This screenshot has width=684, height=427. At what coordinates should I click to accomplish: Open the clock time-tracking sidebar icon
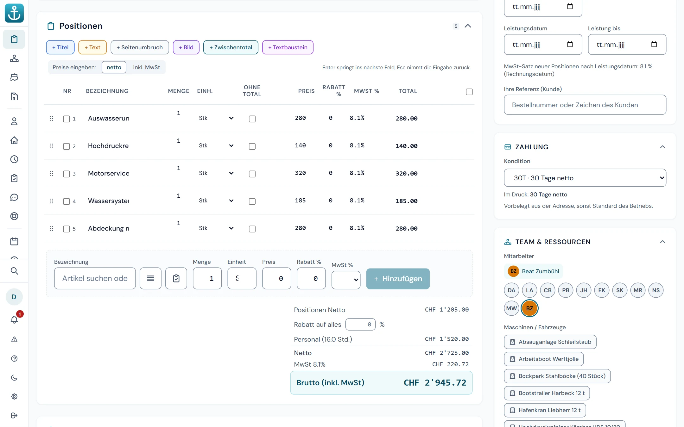pyautogui.click(x=14, y=159)
